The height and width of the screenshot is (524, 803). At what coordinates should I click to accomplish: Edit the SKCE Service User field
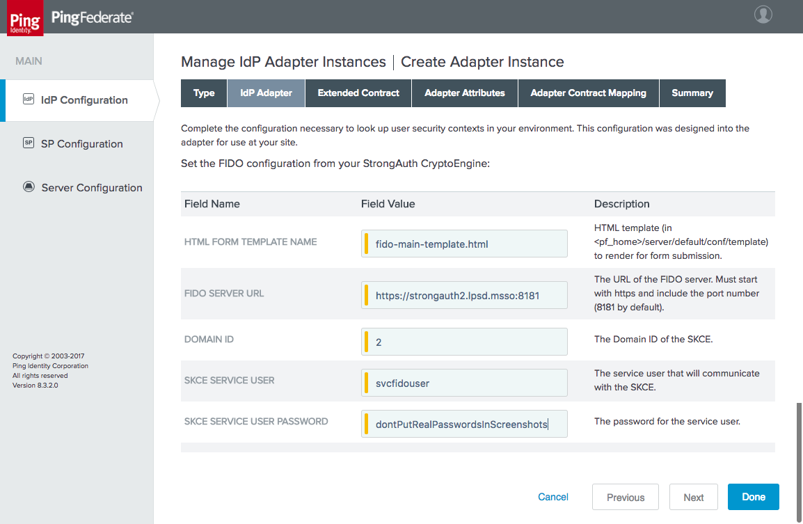(x=464, y=383)
